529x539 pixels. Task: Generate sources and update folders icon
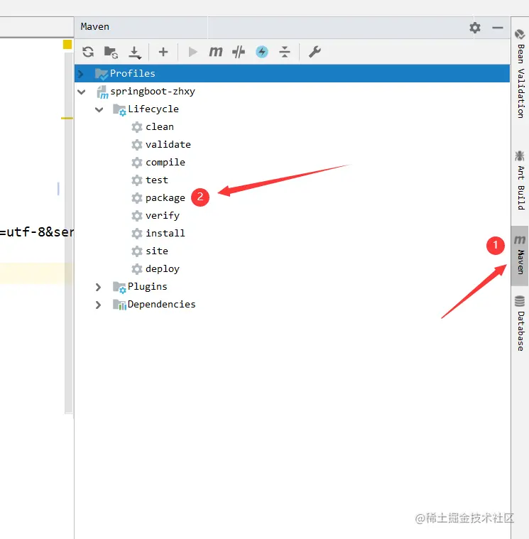coord(111,52)
